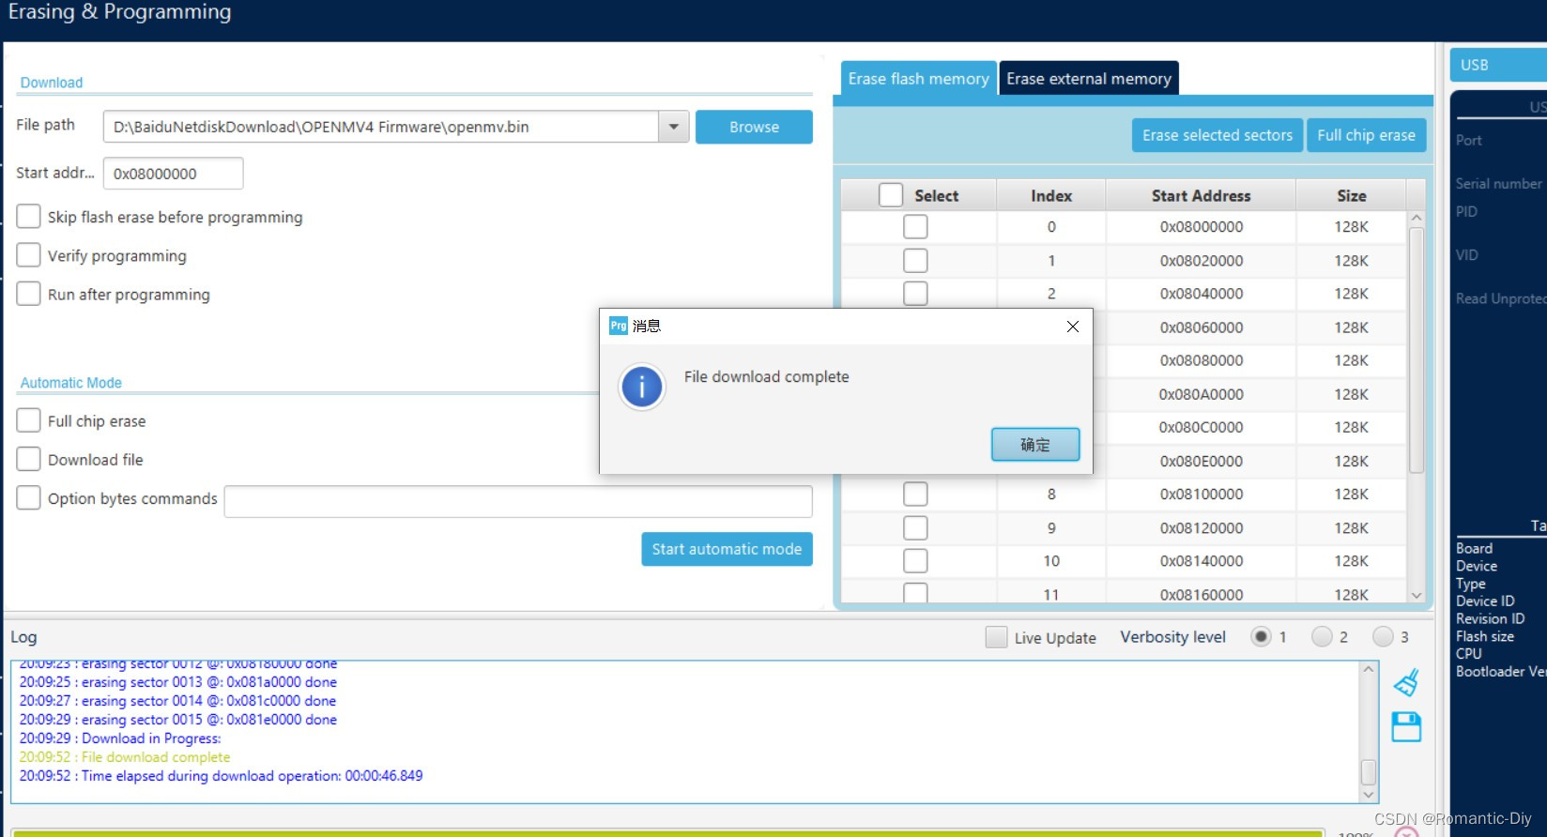Screen dimensions: 1547x837
Task: Toggle the Verify programming checkbox
Action: (x=29, y=255)
